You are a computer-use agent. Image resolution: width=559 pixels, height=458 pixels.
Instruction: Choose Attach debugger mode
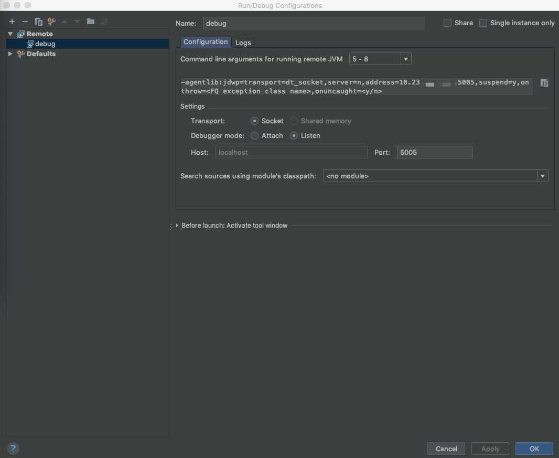[254, 135]
